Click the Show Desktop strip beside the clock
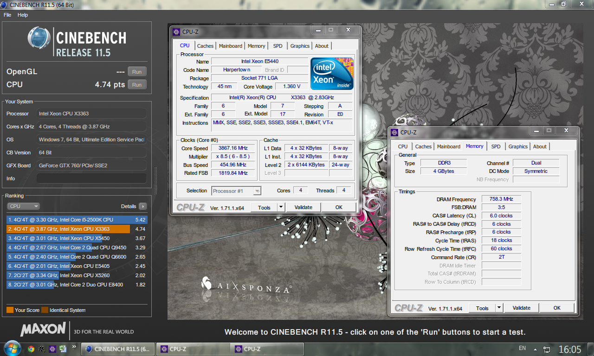 pyautogui.click(x=591, y=349)
